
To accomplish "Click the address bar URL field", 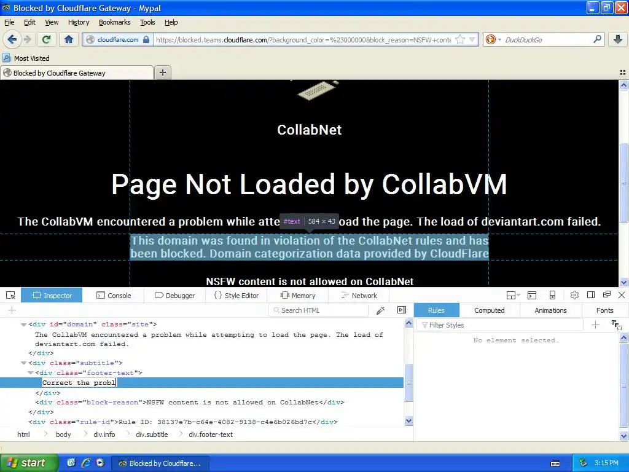I will (x=303, y=40).
